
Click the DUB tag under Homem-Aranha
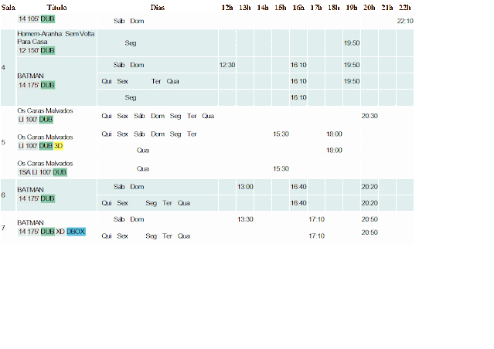click(x=48, y=50)
